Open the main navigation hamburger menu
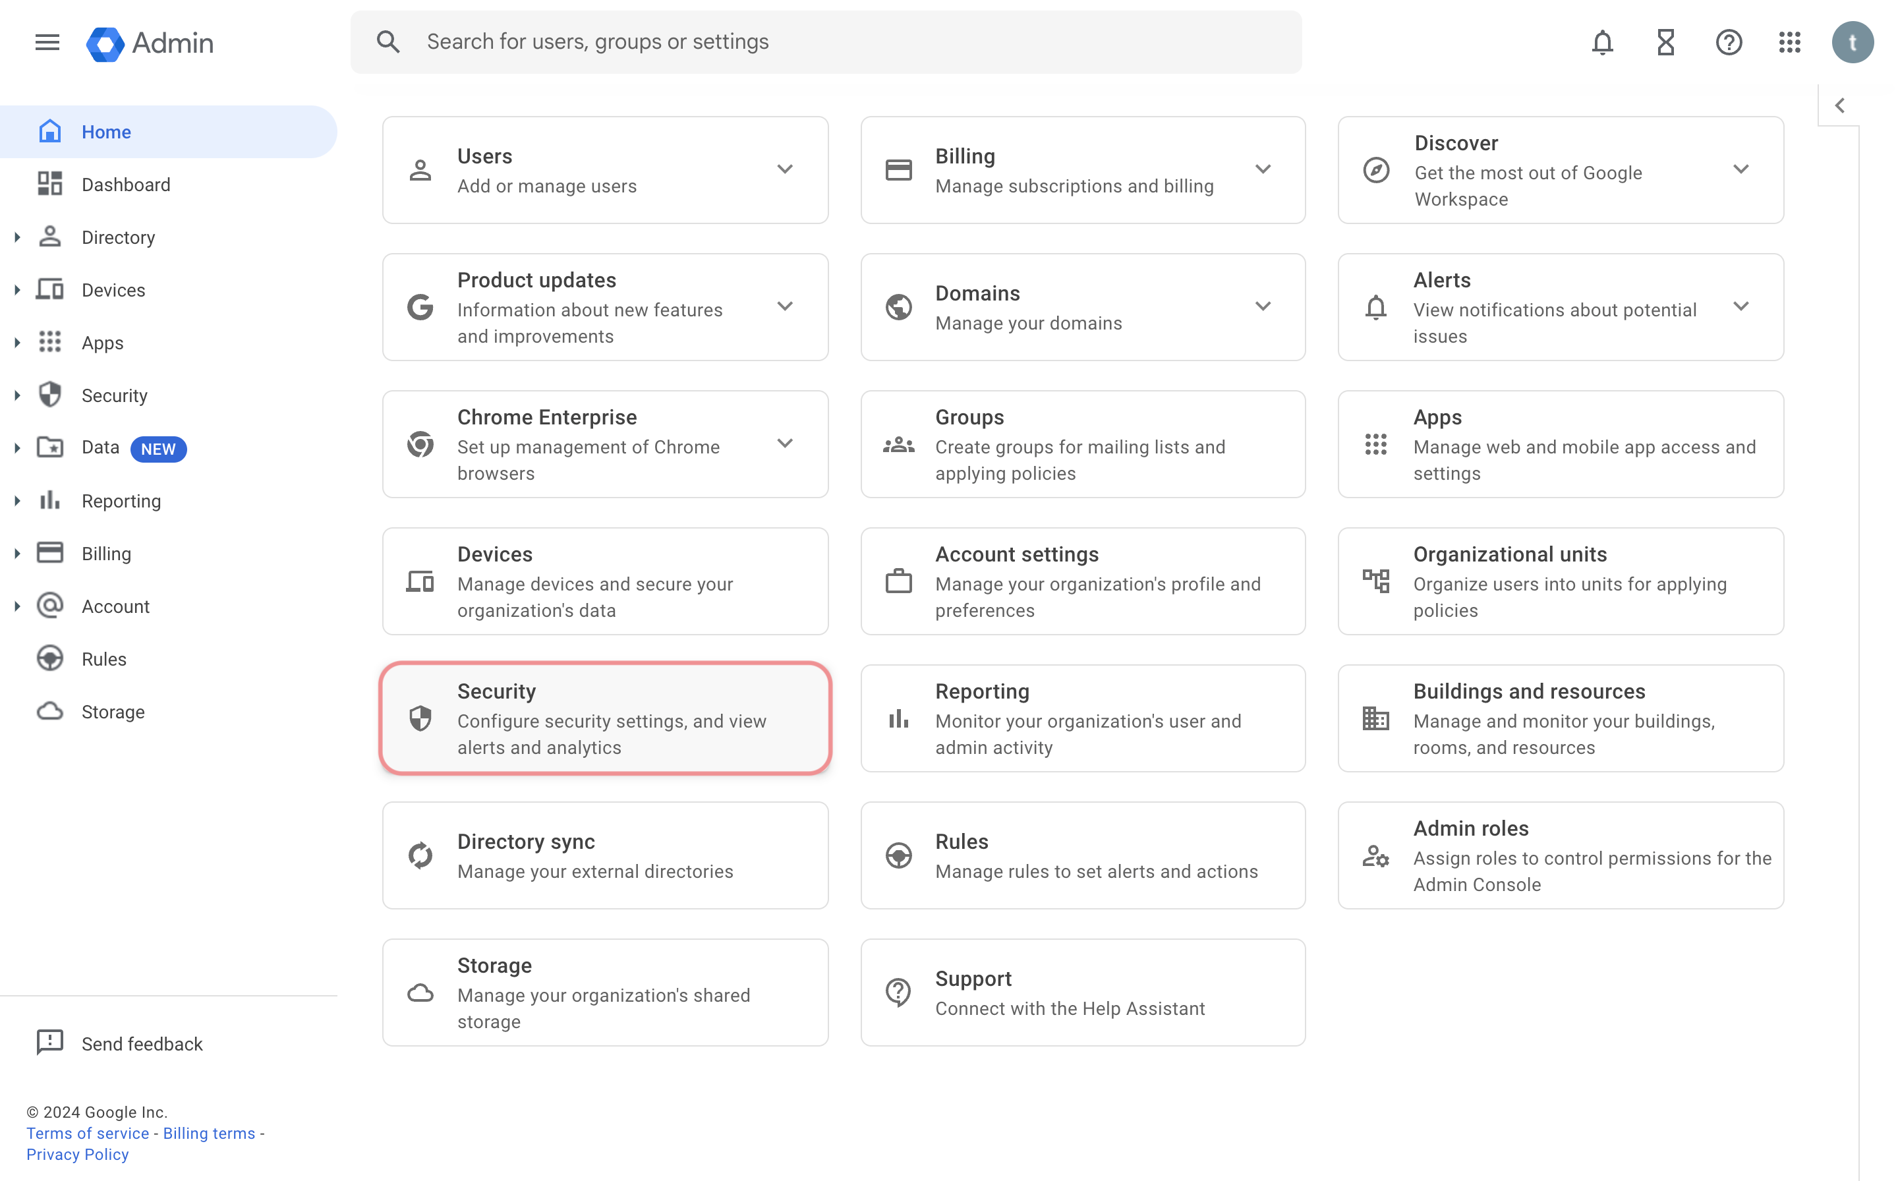 [x=46, y=43]
